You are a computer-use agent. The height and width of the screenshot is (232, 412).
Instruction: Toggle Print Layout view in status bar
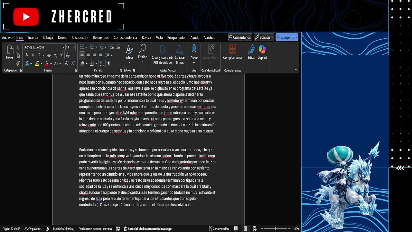245,229
